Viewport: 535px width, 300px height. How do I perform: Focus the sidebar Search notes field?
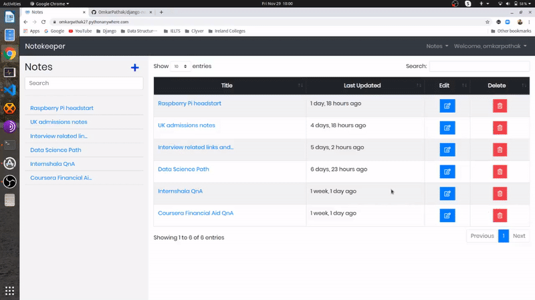tap(84, 83)
